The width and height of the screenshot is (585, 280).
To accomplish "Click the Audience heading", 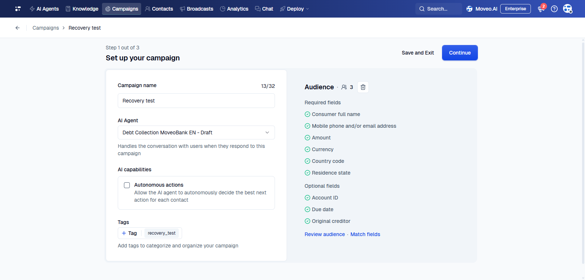I will point(319,87).
